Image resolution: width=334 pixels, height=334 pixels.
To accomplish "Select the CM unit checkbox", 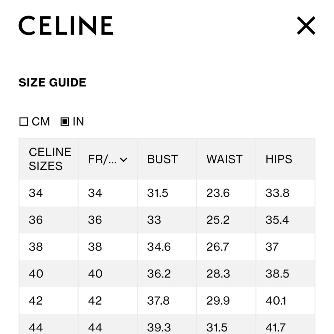I will click(23, 122).
